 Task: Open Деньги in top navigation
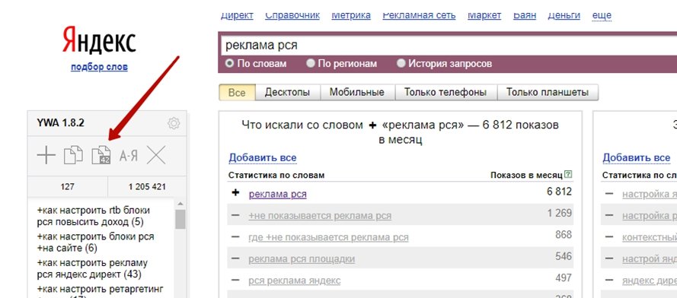564,15
